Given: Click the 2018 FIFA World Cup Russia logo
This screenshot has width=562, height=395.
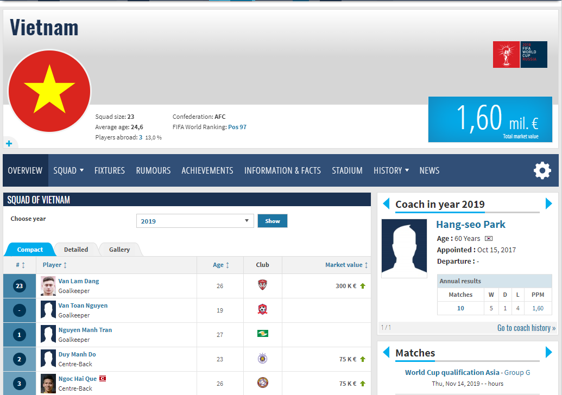Looking at the screenshot, I should (520, 54).
